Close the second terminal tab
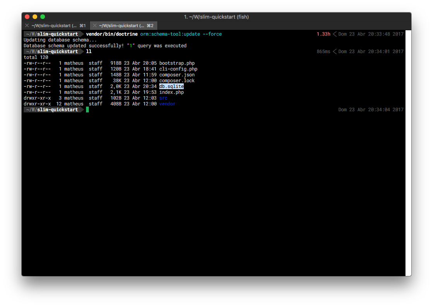The height and width of the screenshot is (307, 433). click(94, 25)
